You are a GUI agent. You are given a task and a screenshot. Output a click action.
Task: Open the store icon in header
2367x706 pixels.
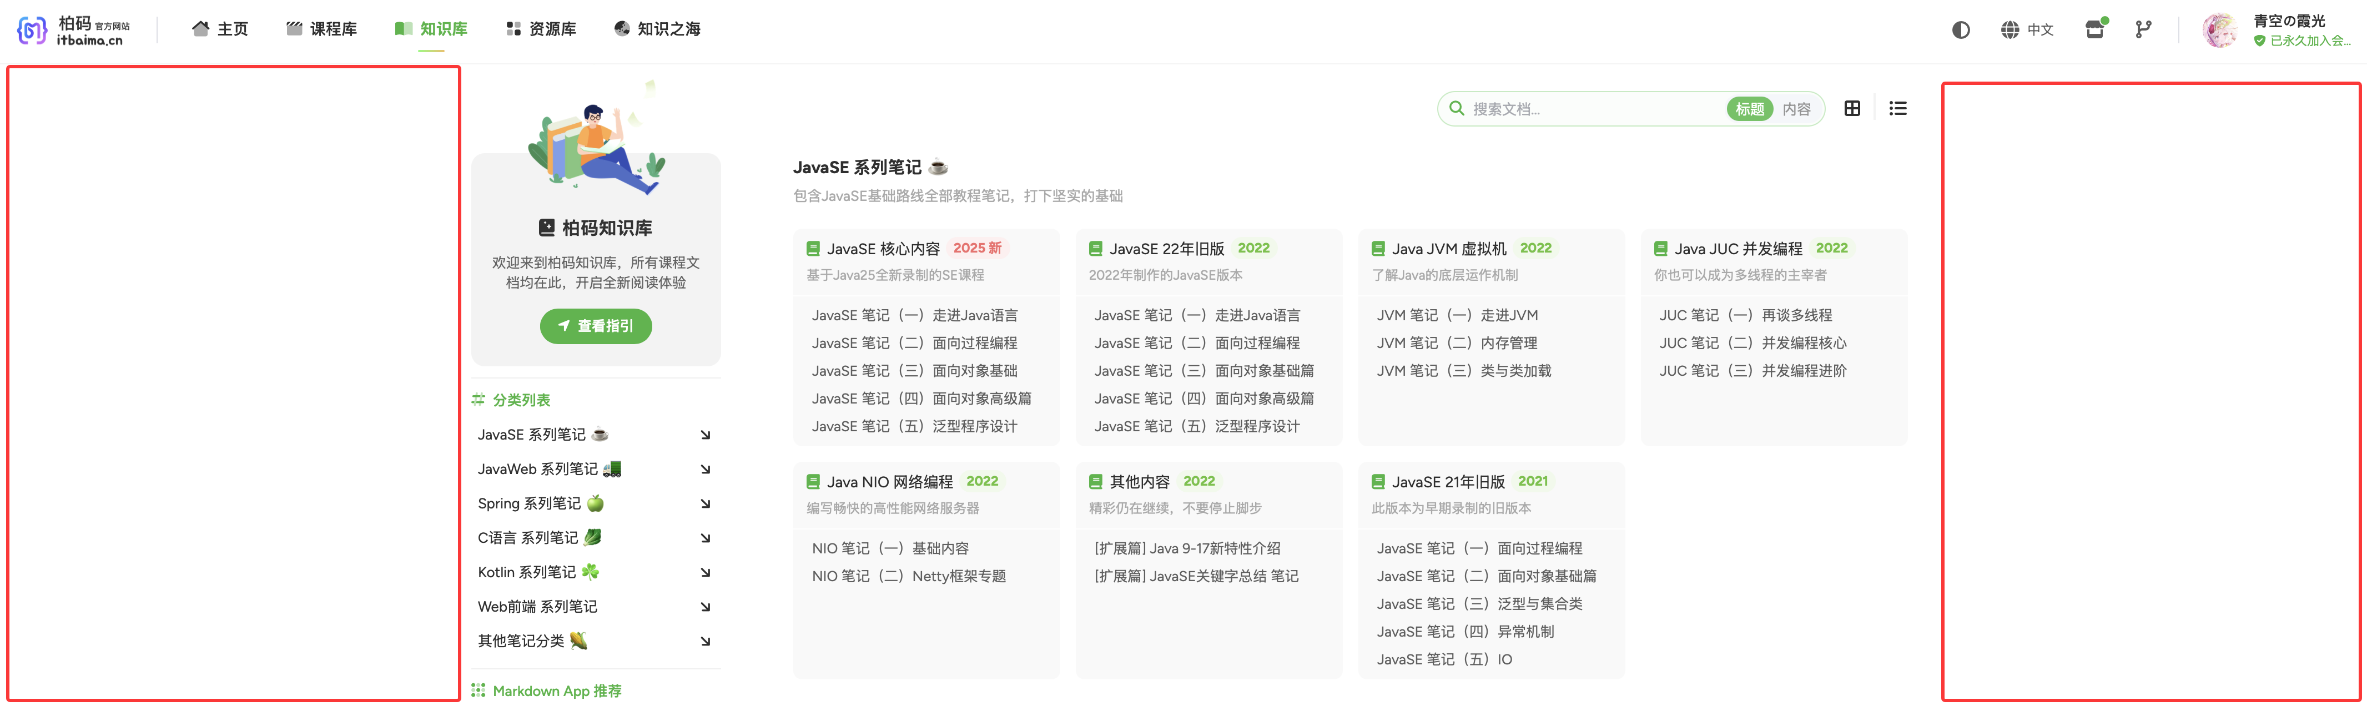[x=2095, y=29]
